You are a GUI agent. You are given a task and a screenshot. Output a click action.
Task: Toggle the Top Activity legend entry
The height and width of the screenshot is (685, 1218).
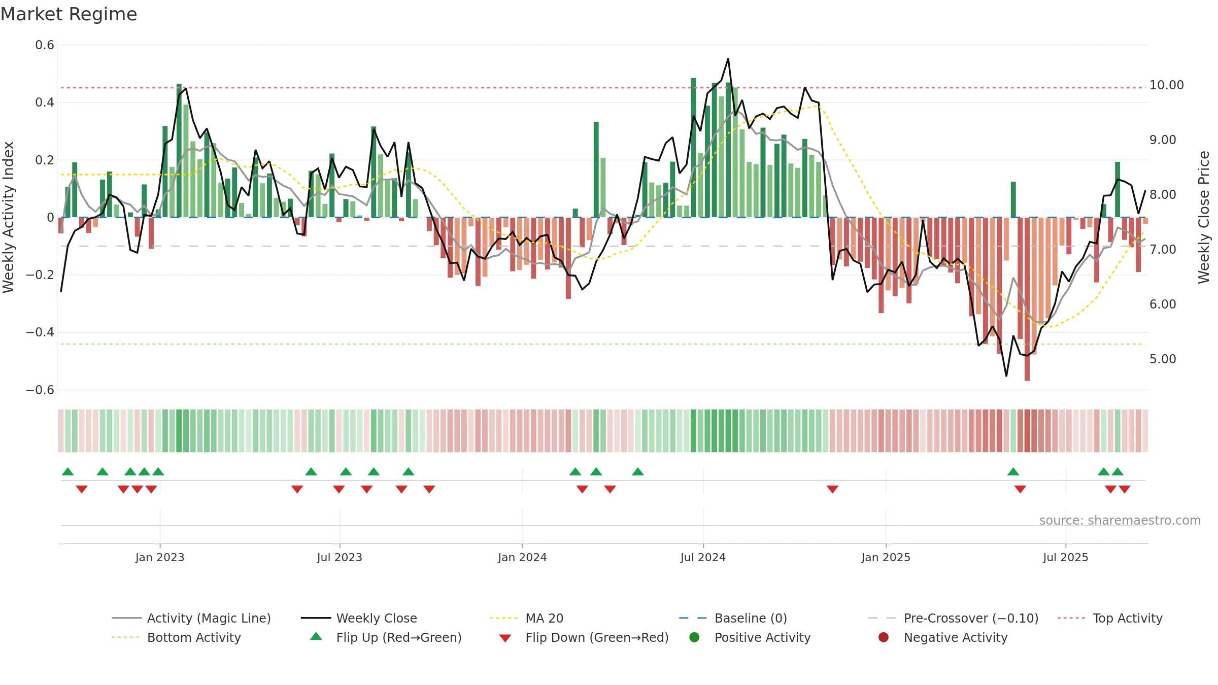point(1109,618)
